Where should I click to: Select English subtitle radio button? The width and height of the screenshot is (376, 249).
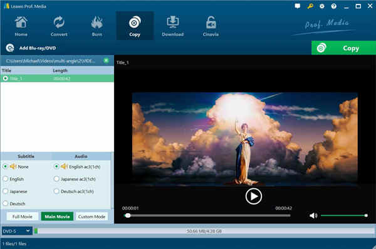click(x=5, y=179)
